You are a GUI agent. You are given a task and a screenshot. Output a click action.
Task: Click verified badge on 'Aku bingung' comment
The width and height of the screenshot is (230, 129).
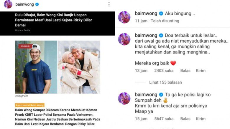[x=161, y=14]
